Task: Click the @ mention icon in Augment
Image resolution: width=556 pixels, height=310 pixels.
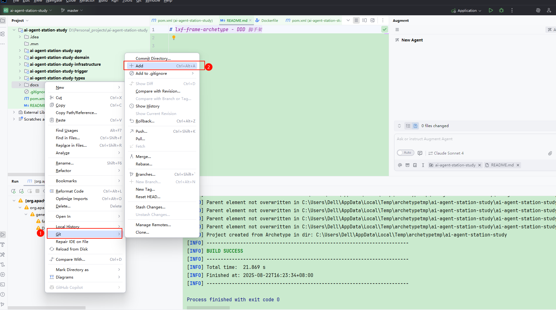Action: coord(400,165)
